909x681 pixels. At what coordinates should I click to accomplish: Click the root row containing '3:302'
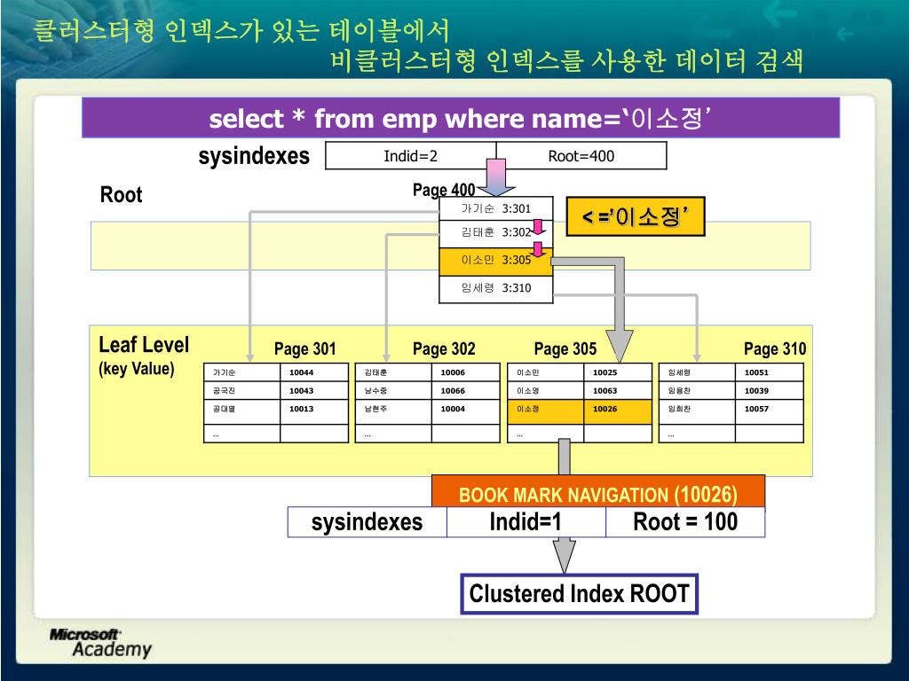tap(495, 233)
